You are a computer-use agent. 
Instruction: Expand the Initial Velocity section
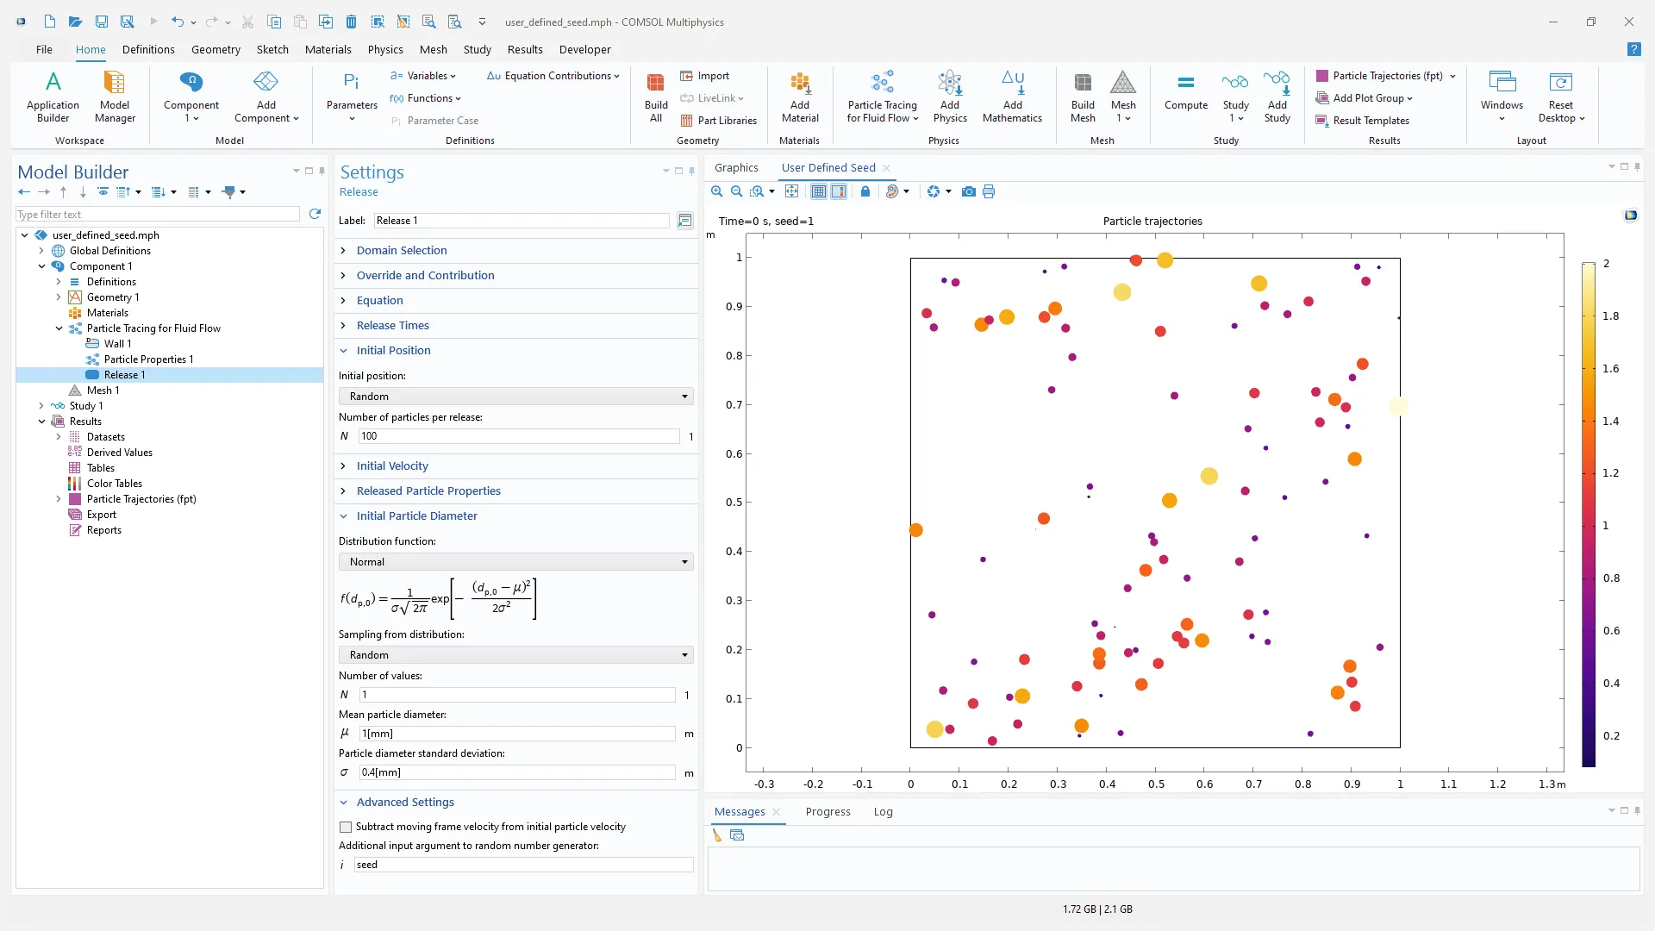[x=392, y=466]
